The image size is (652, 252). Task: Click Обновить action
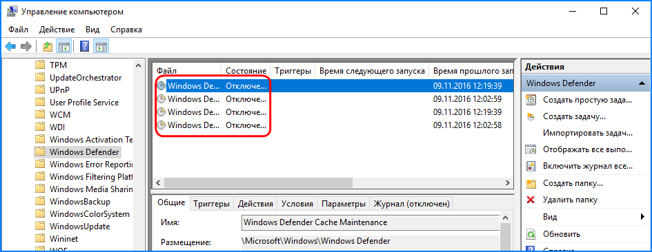click(562, 233)
